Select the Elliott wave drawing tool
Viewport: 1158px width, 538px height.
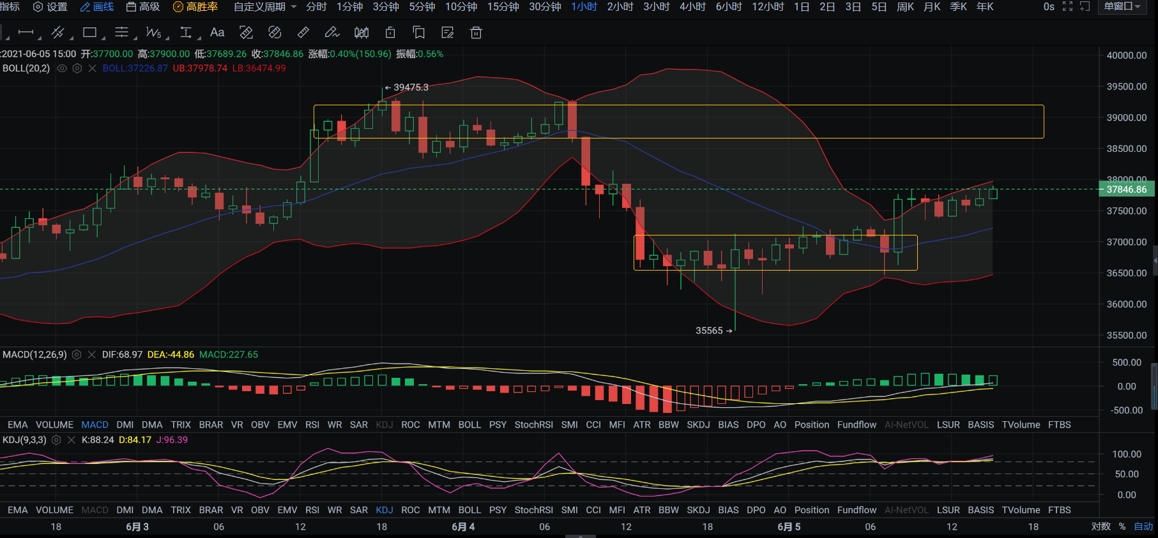click(153, 33)
